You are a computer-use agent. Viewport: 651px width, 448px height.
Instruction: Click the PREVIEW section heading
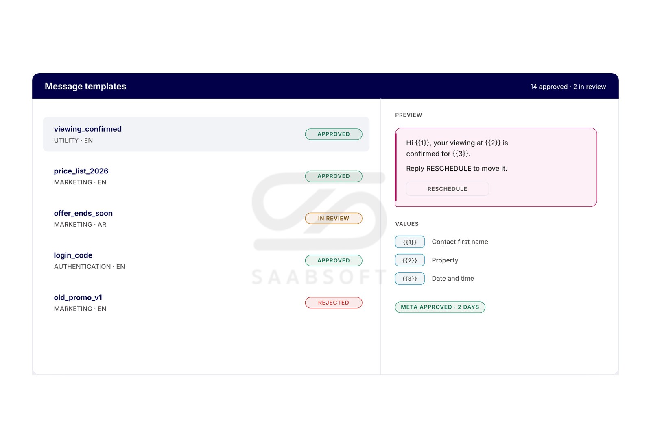(409, 115)
